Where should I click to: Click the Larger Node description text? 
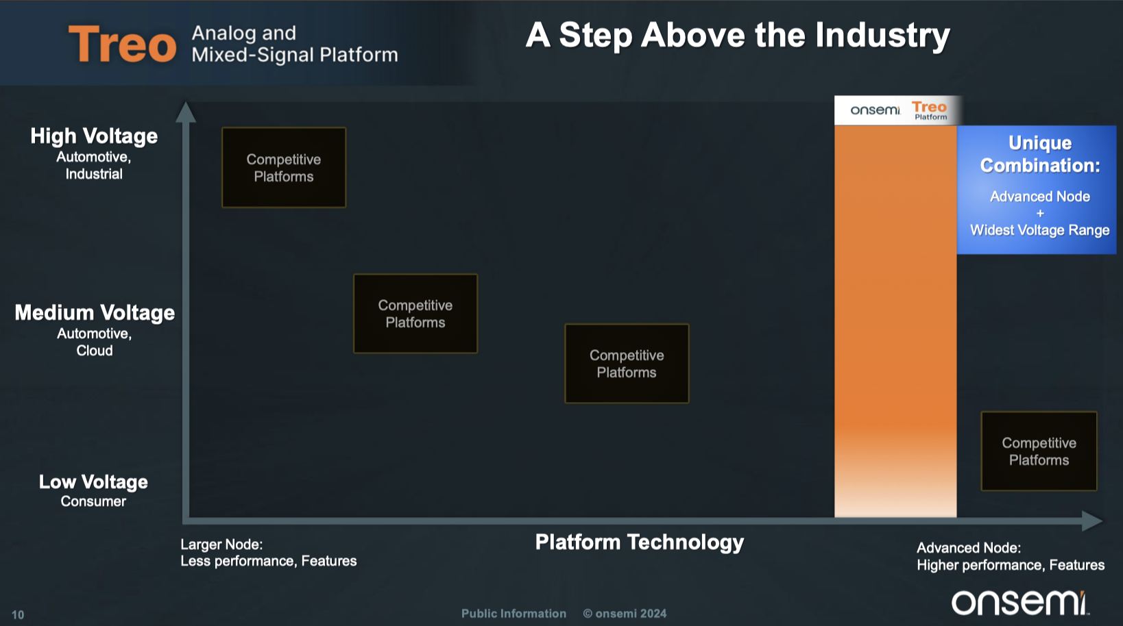coord(268,553)
